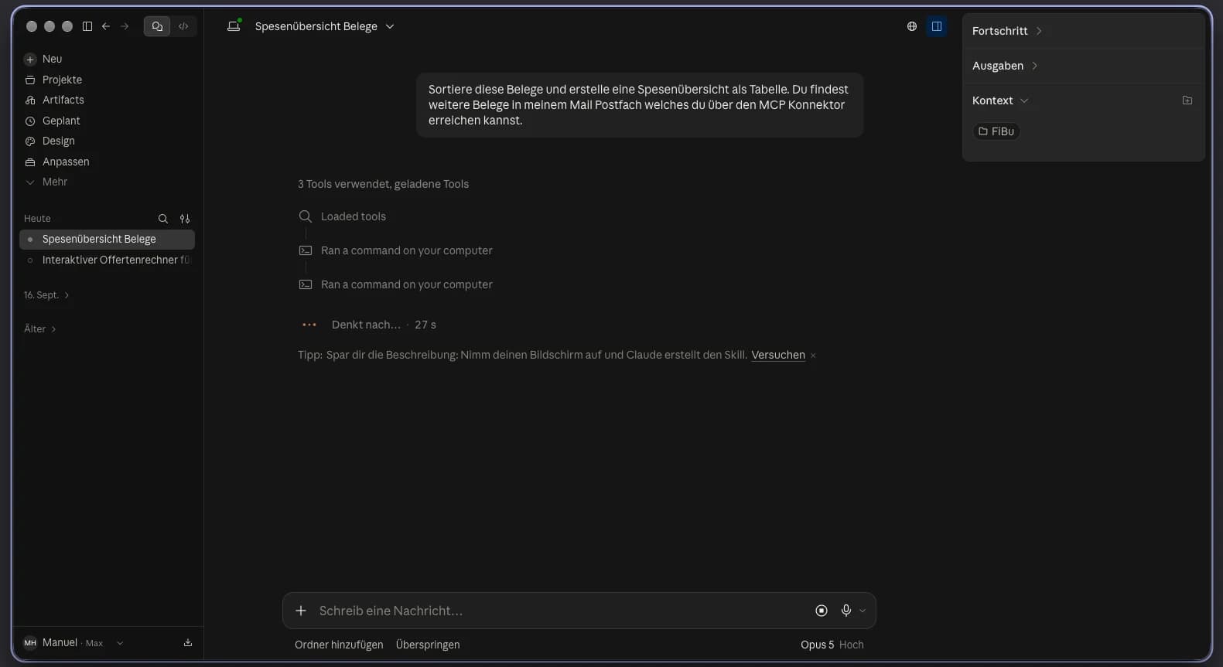Image resolution: width=1223 pixels, height=667 pixels.
Task: Click the download icon at sidebar bottom
Action: [x=188, y=642]
